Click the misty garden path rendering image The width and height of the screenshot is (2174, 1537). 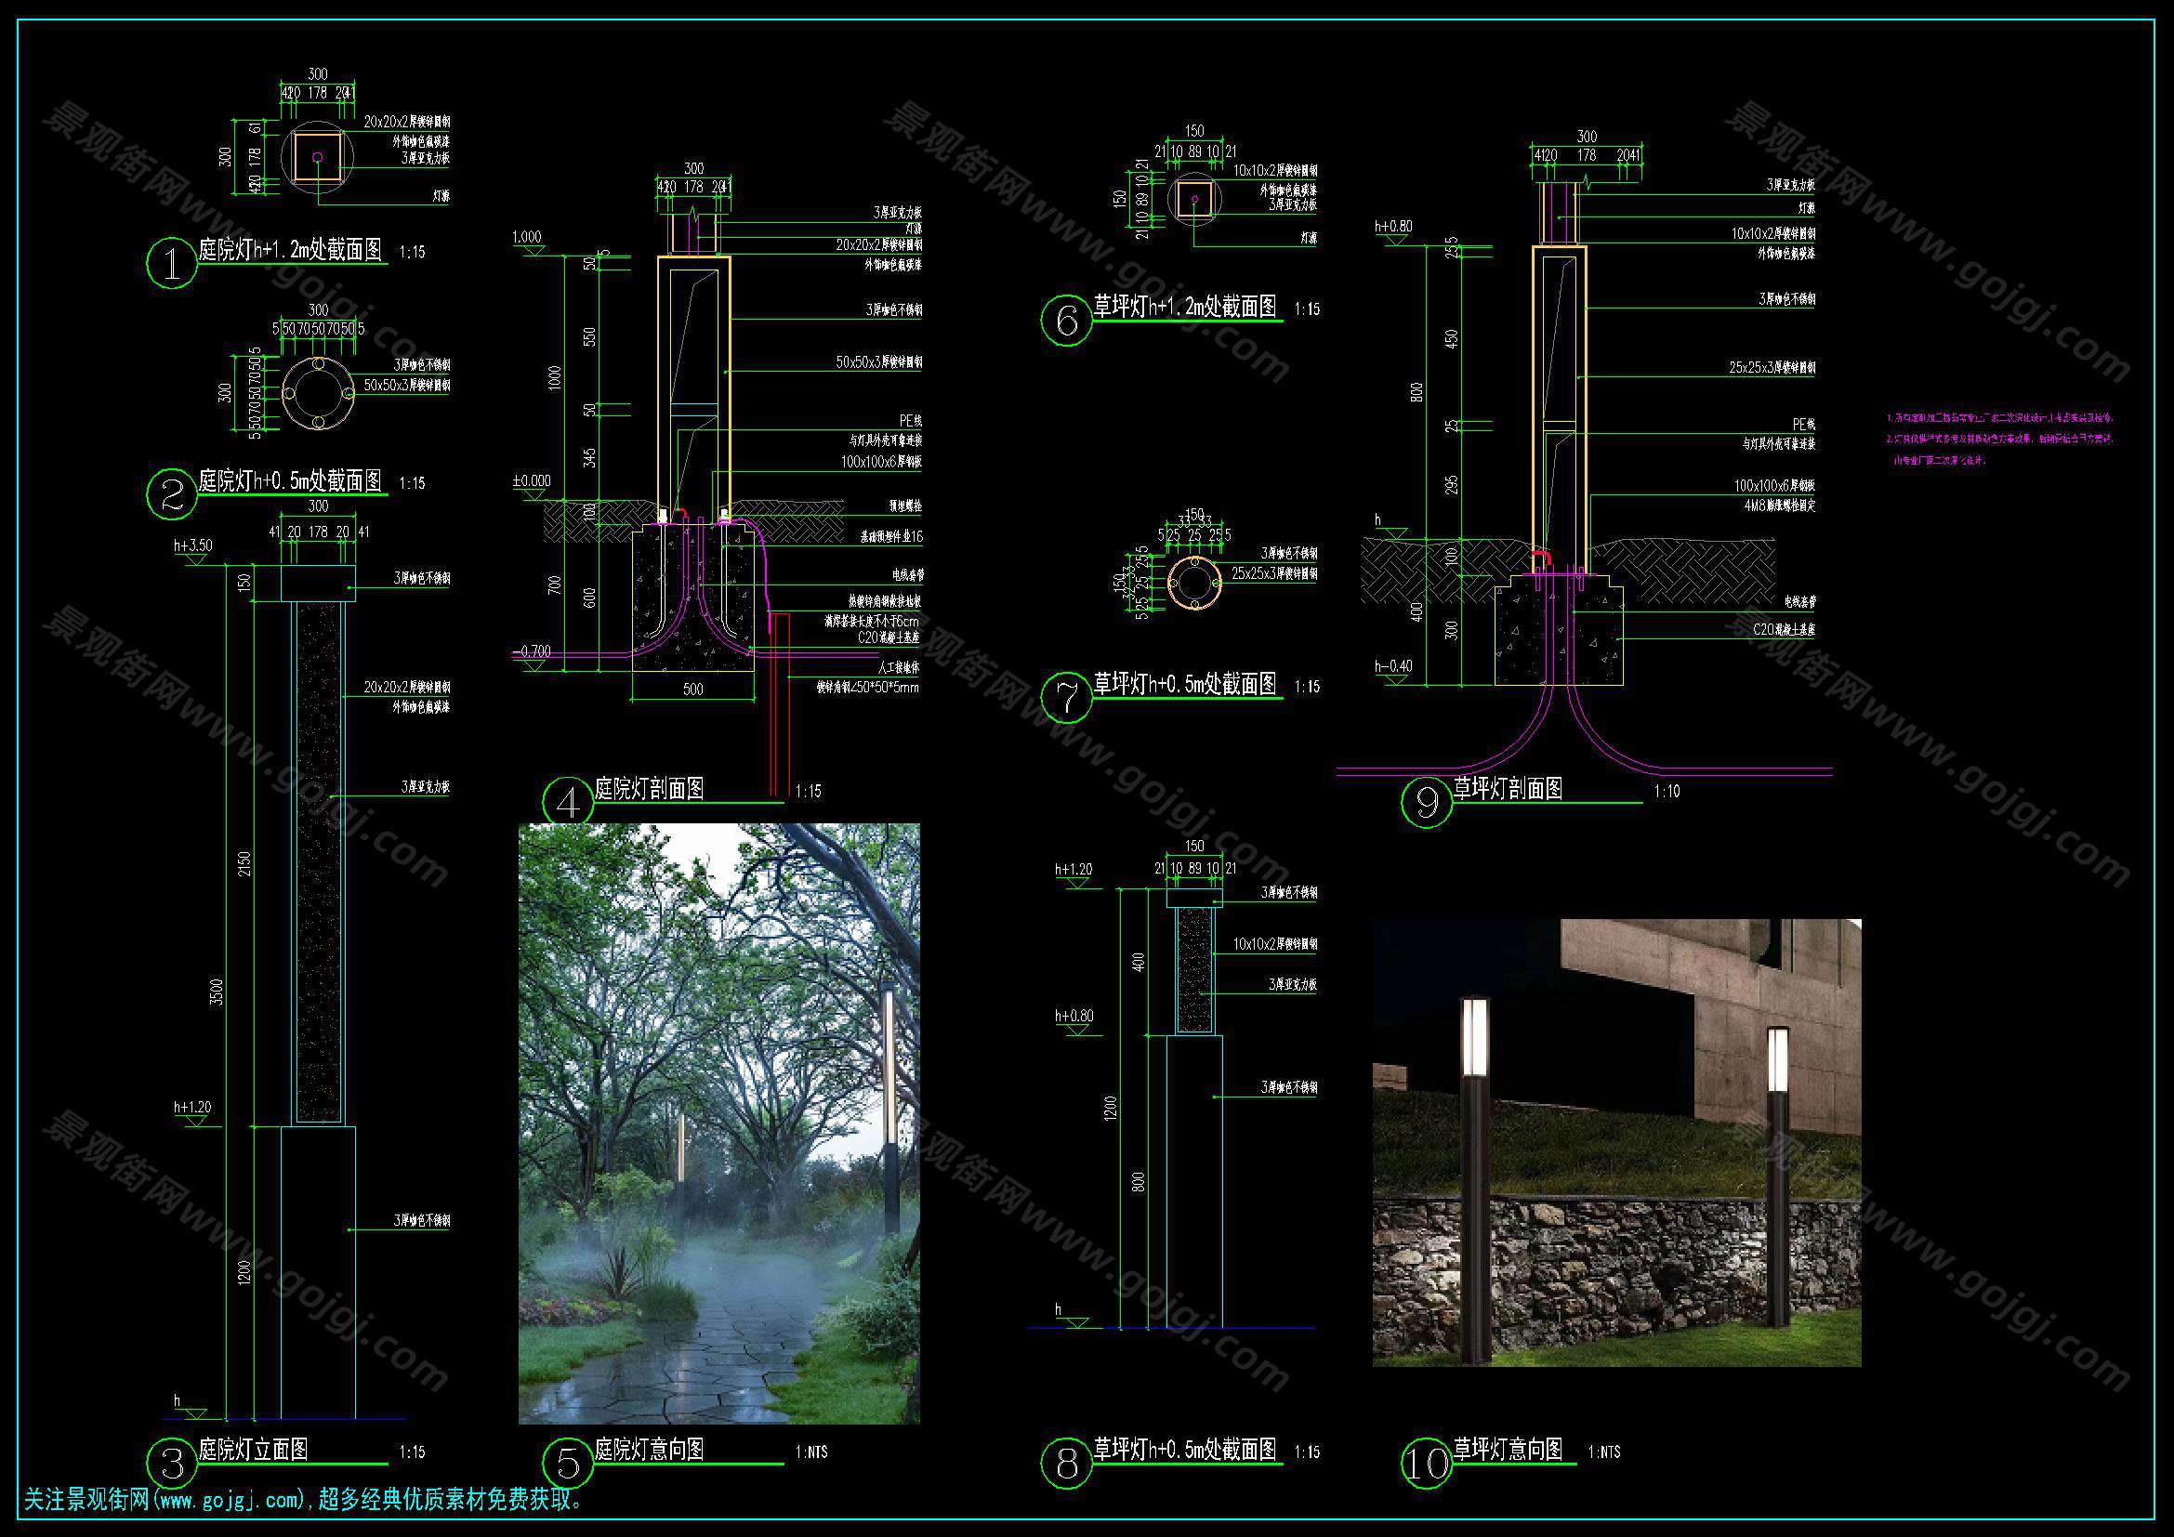coord(718,1123)
